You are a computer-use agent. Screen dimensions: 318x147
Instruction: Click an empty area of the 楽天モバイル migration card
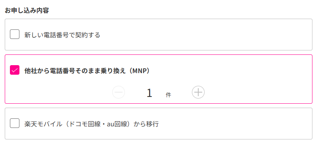(233, 124)
